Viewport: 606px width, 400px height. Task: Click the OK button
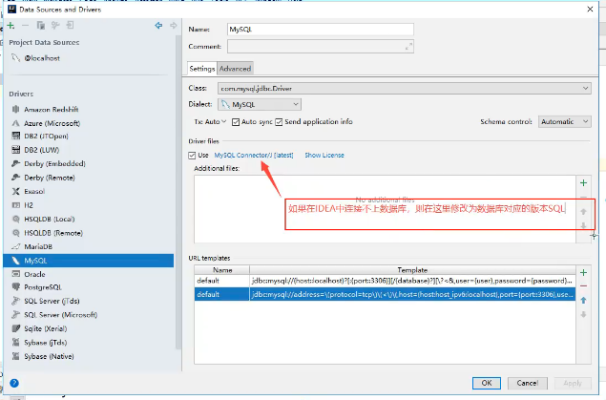(487, 383)
